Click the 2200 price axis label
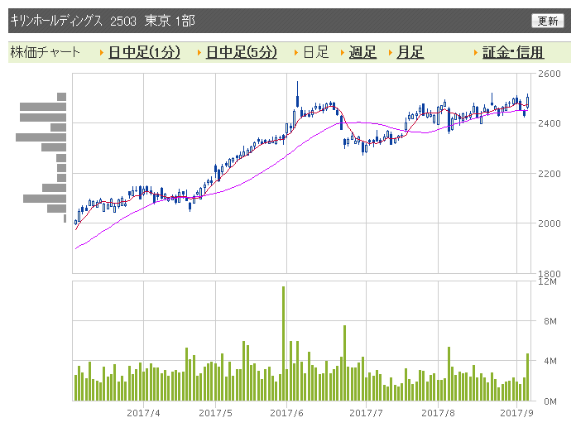 click(x=550, y=174)
